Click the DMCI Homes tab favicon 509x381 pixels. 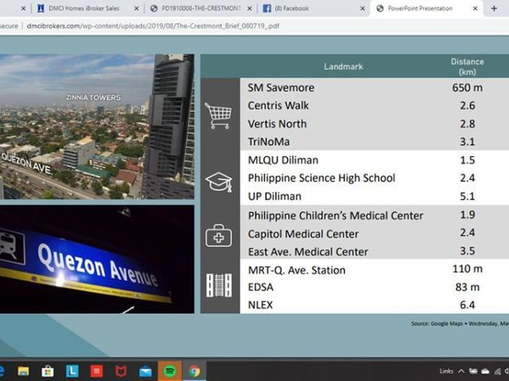[41, 9]
